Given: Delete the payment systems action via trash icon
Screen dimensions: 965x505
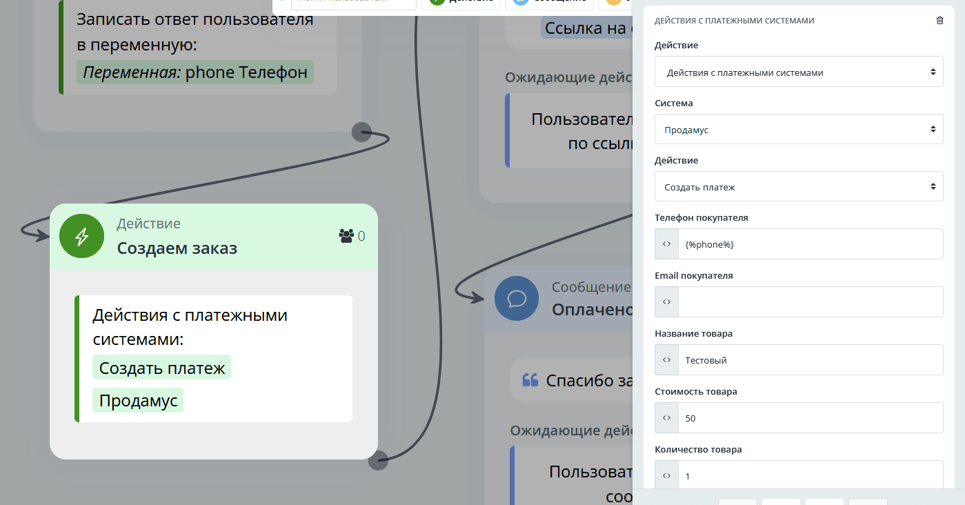Looking at the screenshot, I should click(x=939, y=21).
